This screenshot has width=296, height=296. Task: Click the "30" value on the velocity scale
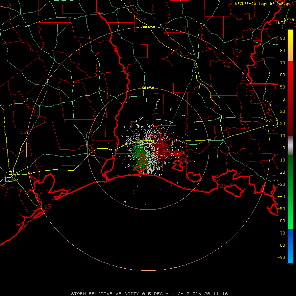283,111
